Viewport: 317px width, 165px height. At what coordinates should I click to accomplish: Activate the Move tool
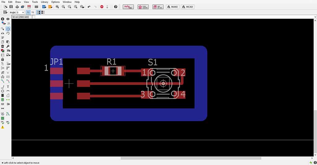tap(8, 29)
